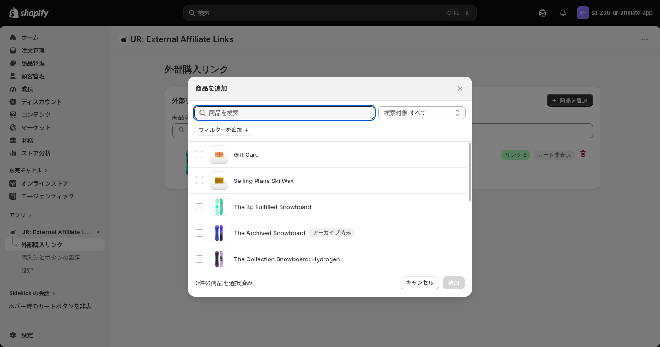The image size is (660, 347).
Task: Tick The Collection Snowboard: Hydrogen checkbox
Action: 199,259
